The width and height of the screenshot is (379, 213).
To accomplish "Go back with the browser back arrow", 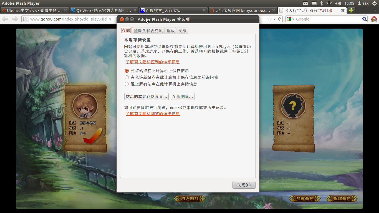I will [x=5, y=19].
